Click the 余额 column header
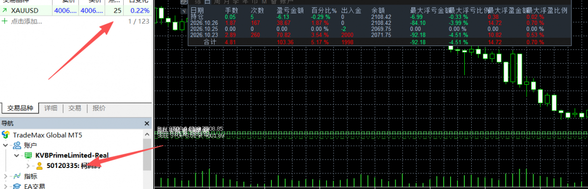 [377, 10]
